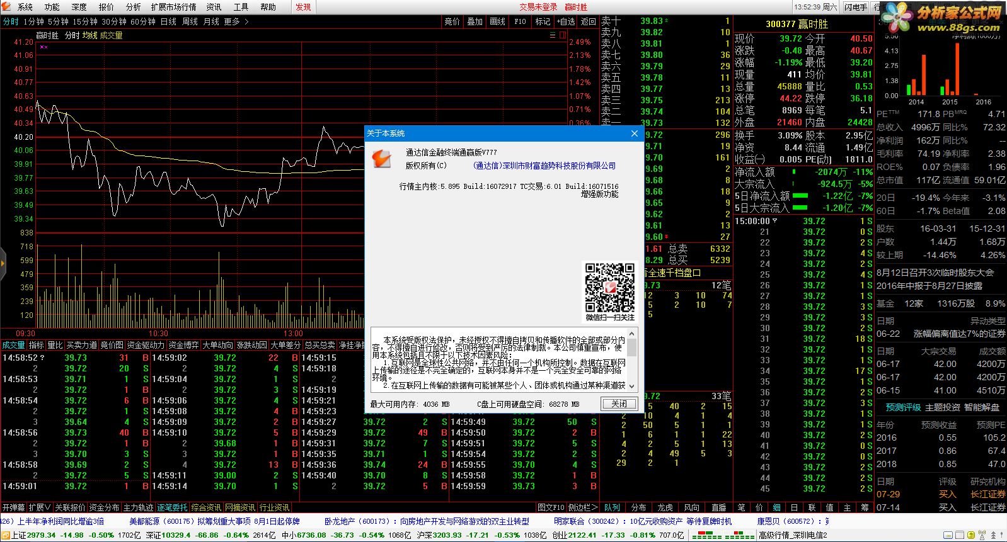Viewport: 1007px width, 542px height.
Task: Select the 直播 side panel tab
Action: [718, 507]
